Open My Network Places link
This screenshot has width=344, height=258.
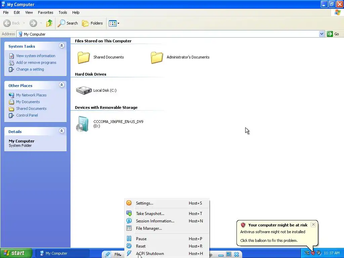coord(31,95)
